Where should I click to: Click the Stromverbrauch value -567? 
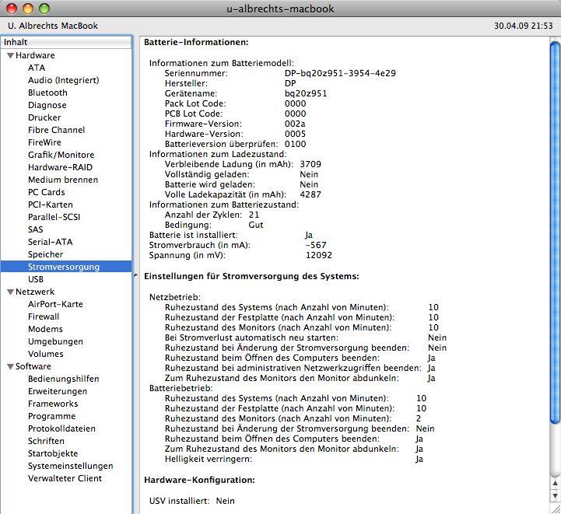click(x=316, y=245)
